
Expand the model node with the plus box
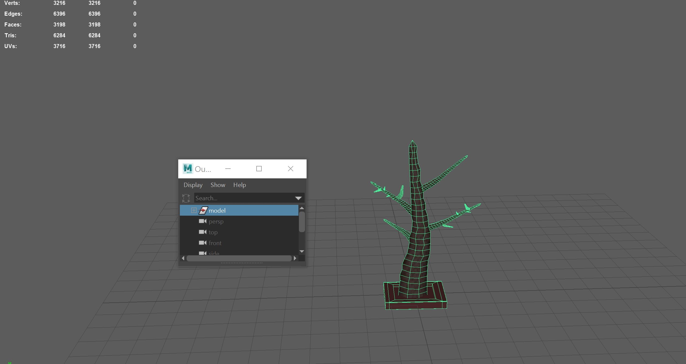193,210
